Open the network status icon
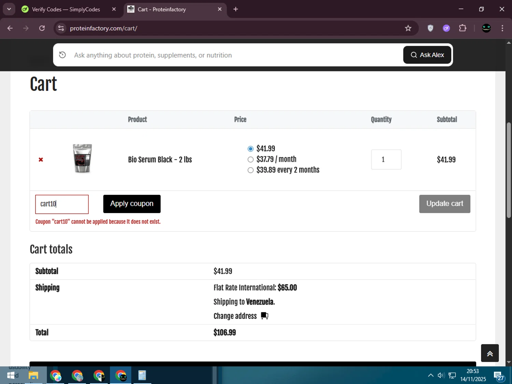Image resolution: width=512 pixels, height=384 pixels. (452, 375)
